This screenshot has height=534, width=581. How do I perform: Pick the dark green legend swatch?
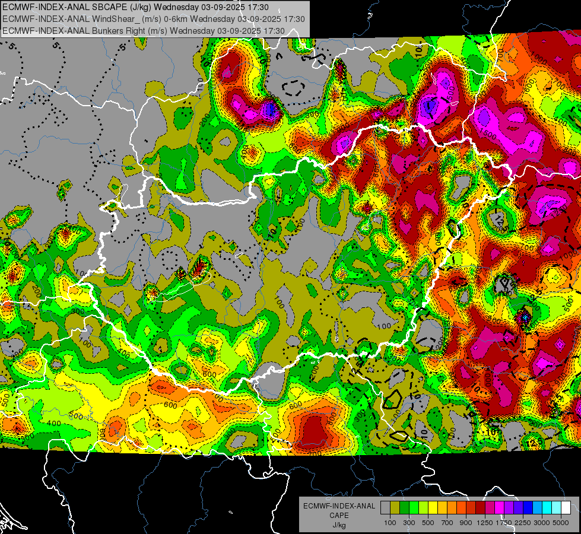coord(404,508)
